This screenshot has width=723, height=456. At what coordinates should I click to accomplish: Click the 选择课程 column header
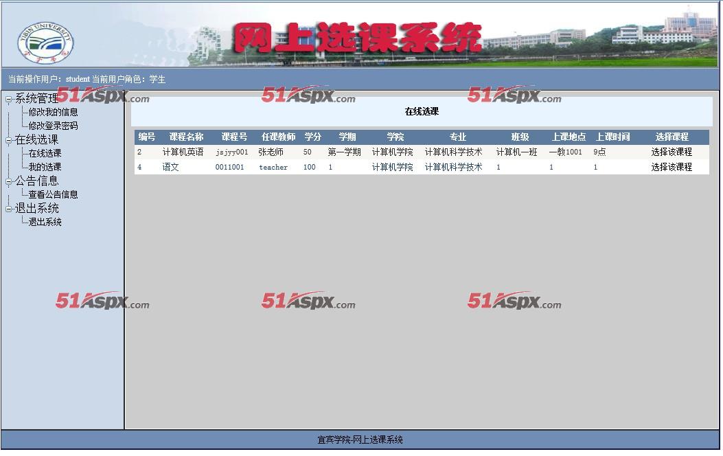(672, 137)
